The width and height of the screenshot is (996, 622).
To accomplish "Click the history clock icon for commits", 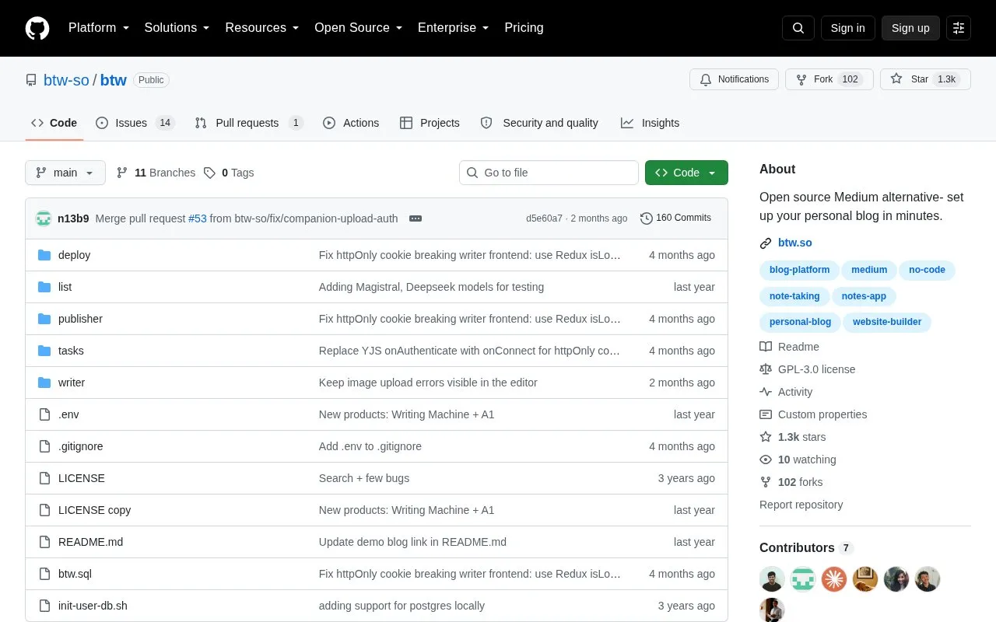I will (647, 218).
